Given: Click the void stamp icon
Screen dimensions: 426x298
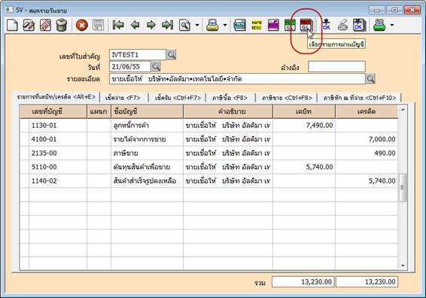Looking at the screenshot, I should tap(45, 26).
